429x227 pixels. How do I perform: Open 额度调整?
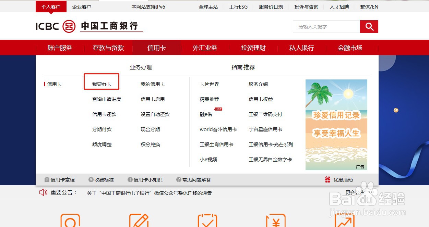coord(102,144)
